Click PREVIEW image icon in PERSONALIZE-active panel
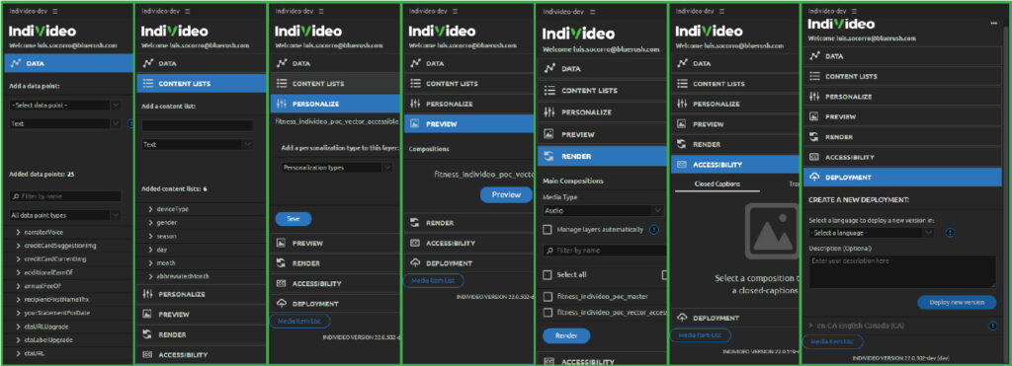The width and height of the screenshot is (1012, 366). tap(281, 244)
